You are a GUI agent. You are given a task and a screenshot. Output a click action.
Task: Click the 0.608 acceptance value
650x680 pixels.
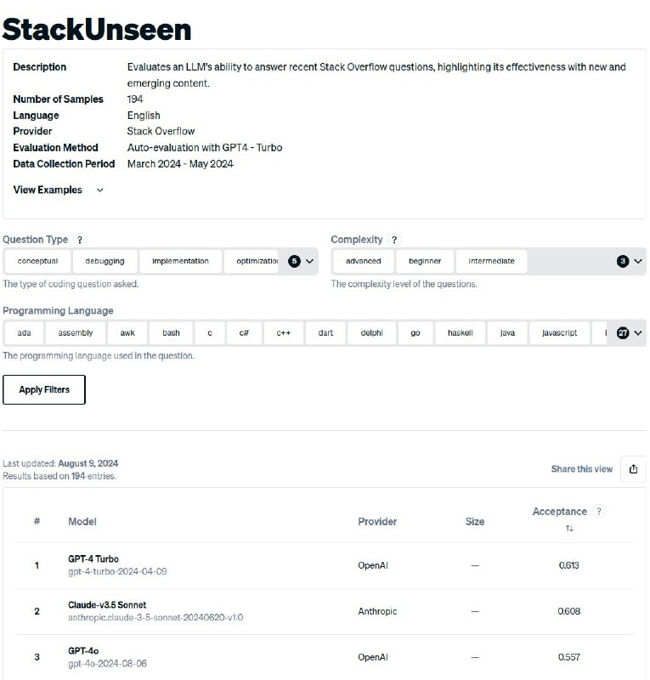[x=569, y=611]
